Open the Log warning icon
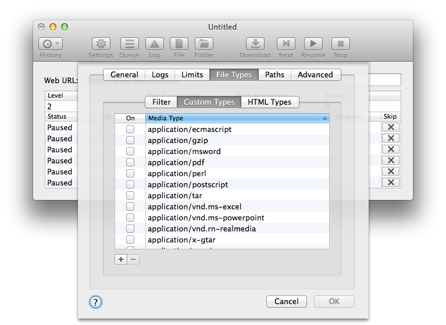Screen dimensions: 446x325 click(155, 44)
